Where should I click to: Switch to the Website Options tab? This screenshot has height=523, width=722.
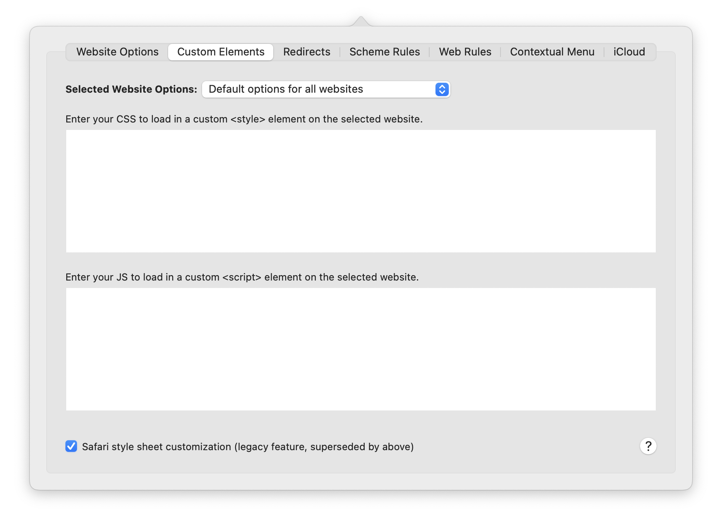click(118, 52)
